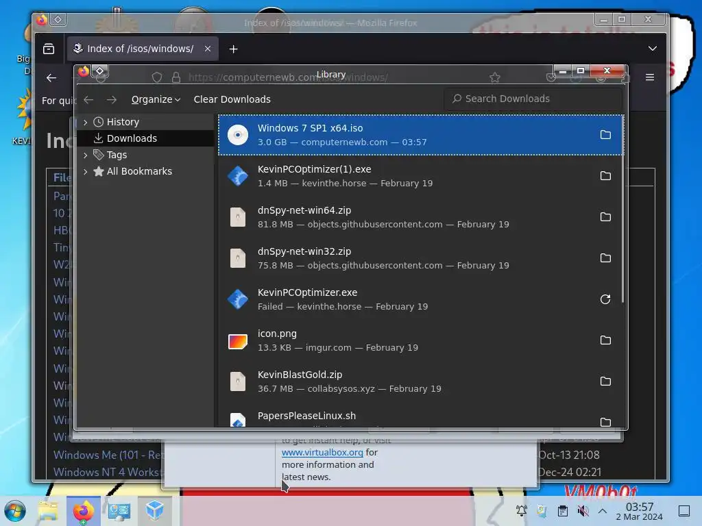Select the failed KevinPCOptimizer.exe entry
This screenshot has height=526, width=702.
(x=421, y=299)
